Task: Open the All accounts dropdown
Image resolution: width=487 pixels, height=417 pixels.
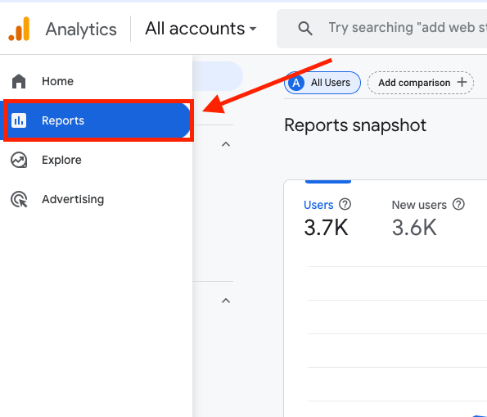Action: (x=201, y=29)
